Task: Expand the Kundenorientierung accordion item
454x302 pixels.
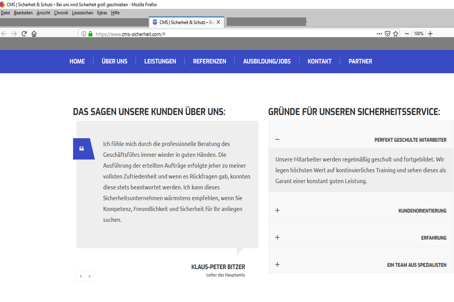Action: [x=277, y=210]
